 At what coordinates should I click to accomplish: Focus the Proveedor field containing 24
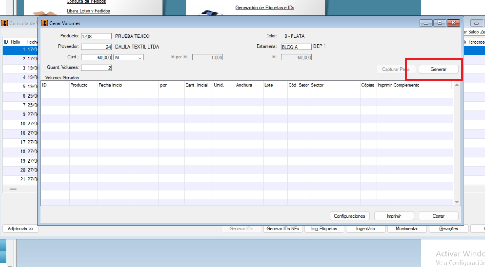(96, 46)
